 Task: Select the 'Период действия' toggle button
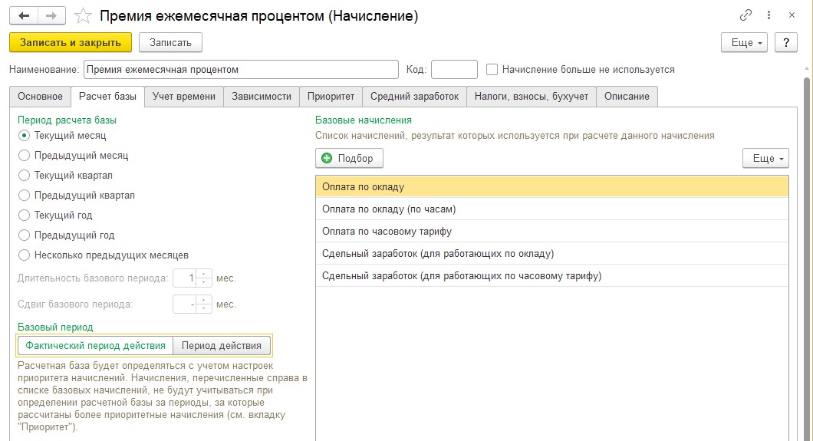pyautogui.click(x=222, y=346)
